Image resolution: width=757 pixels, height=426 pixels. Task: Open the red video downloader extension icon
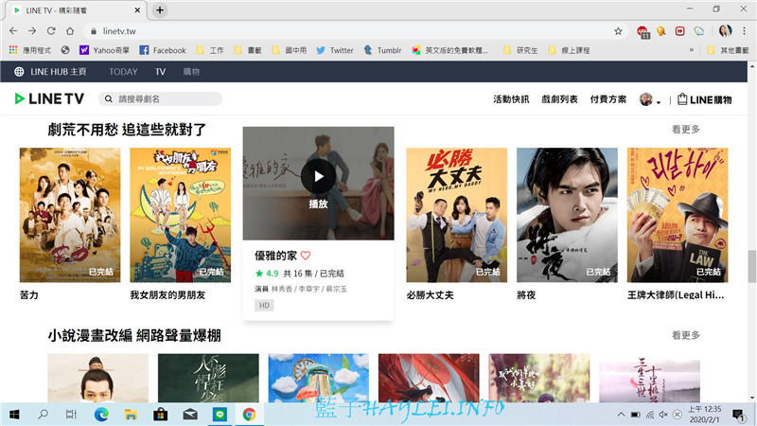coord(679,31)
